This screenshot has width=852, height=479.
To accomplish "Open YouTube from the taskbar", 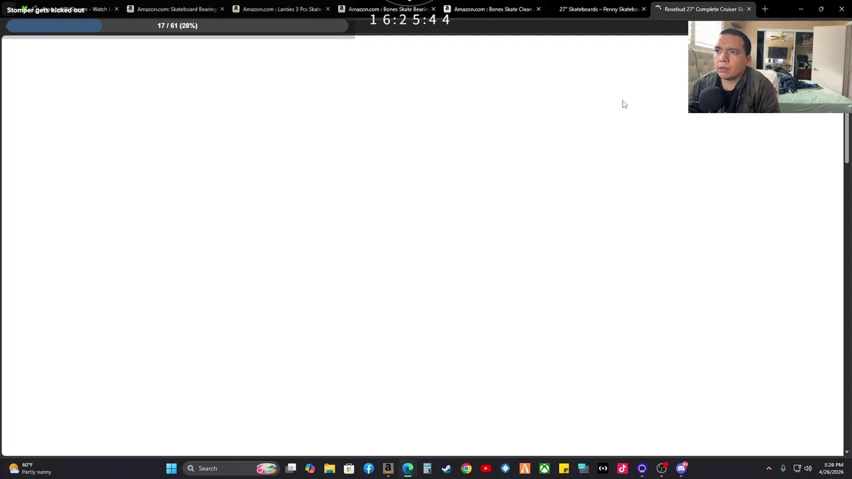I will pos(486,468).
